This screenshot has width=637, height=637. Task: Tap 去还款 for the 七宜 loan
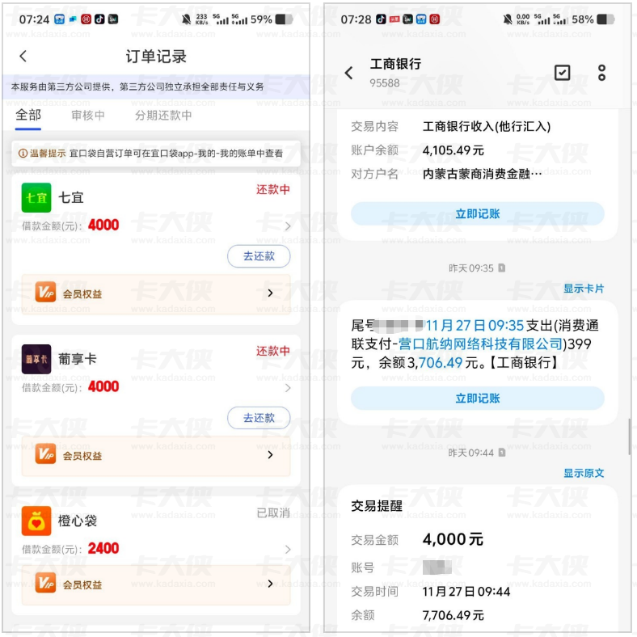click(259, 256)
